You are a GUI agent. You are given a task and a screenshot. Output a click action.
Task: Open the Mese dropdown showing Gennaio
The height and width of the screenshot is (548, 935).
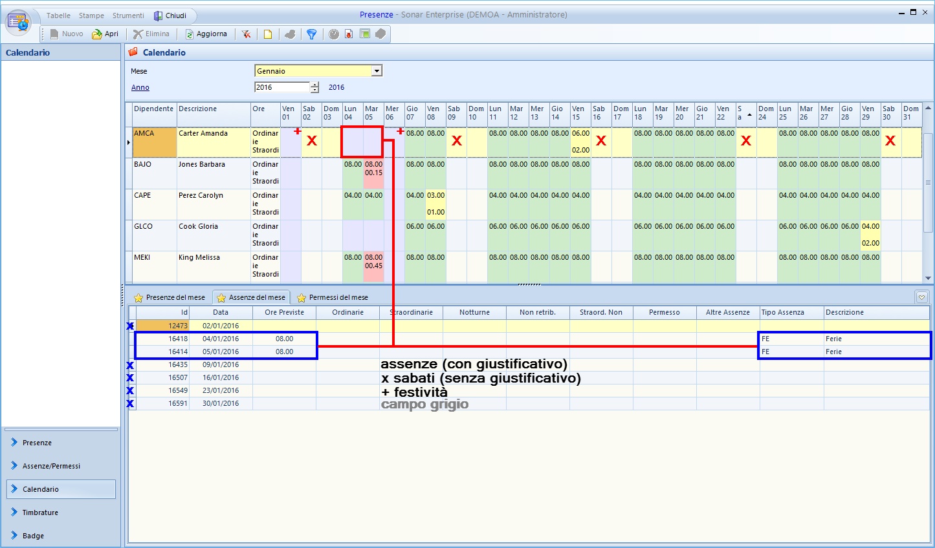377,71
